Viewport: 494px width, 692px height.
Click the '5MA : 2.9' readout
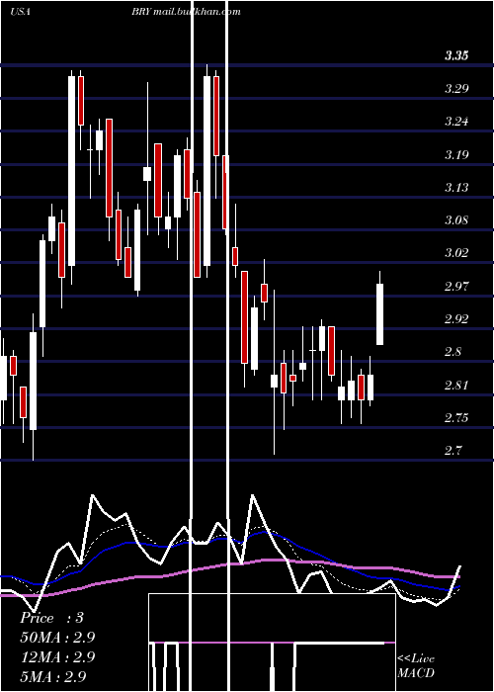tap(53, 676)
